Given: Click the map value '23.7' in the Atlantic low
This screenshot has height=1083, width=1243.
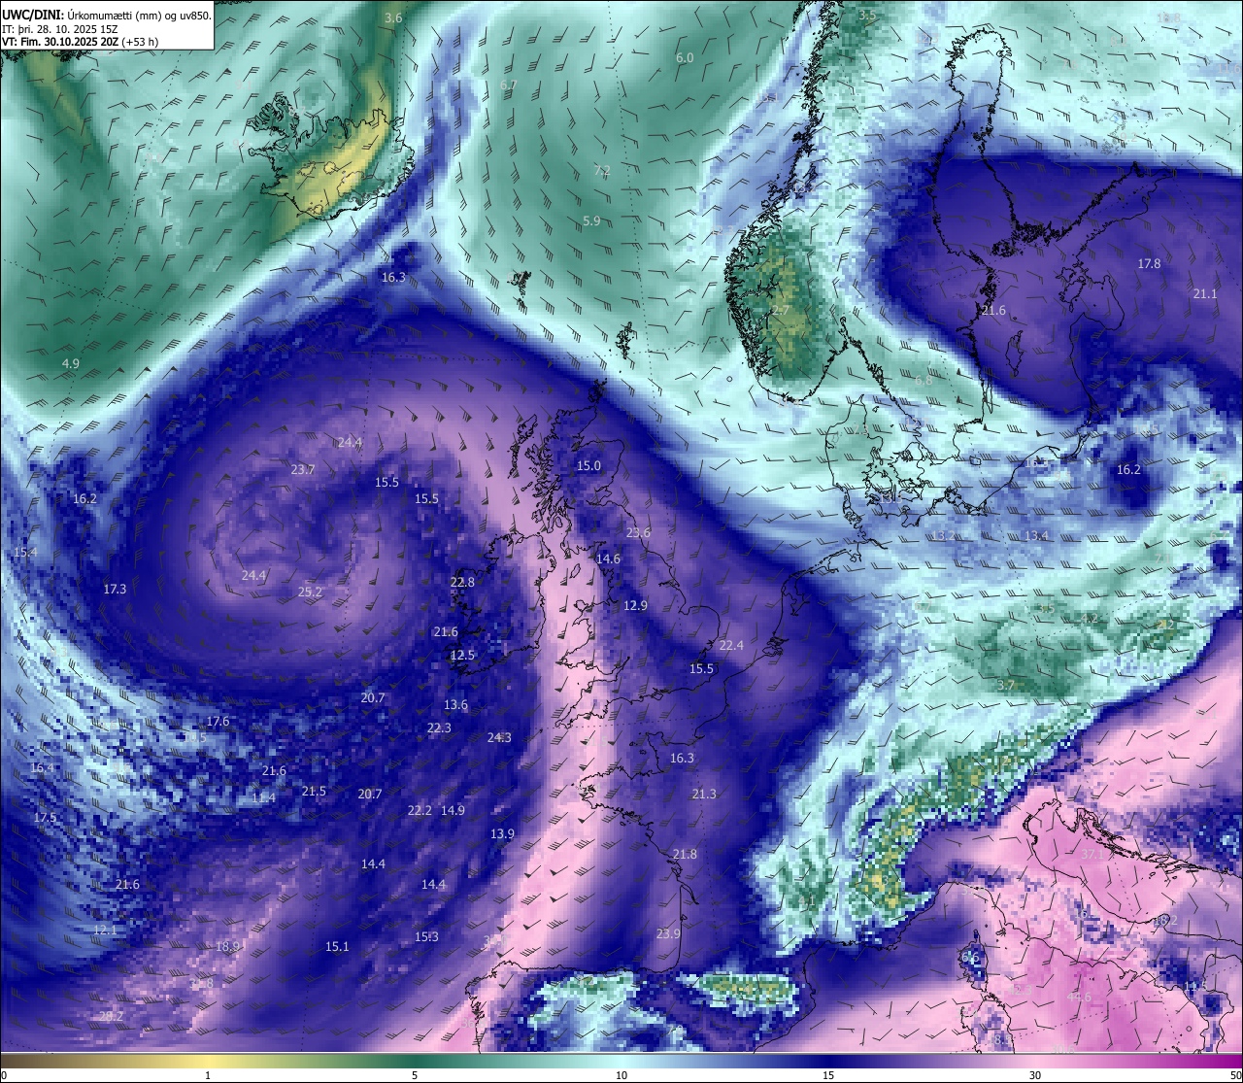Looking at the screenshot, I should point(303,469).
